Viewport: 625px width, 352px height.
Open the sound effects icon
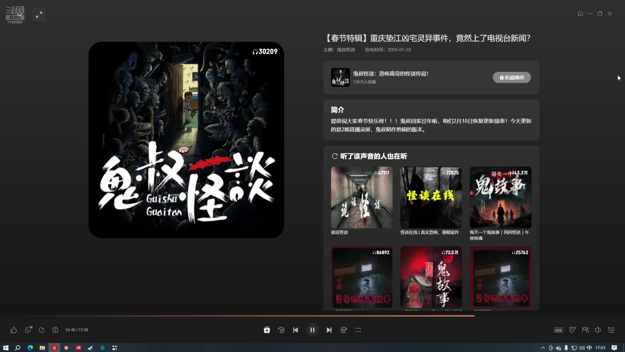coord(572,330)
